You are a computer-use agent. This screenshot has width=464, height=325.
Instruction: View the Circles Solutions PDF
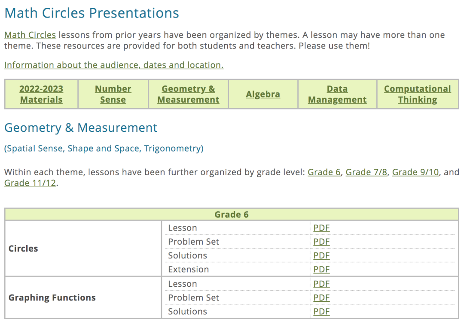click(x=321, y=255)
